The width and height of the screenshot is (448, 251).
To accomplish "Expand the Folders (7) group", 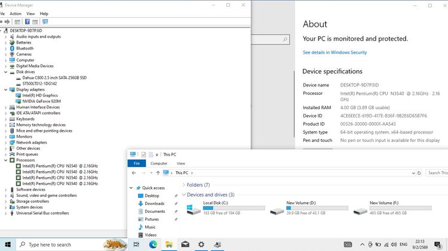I will (x=184, y=185).
